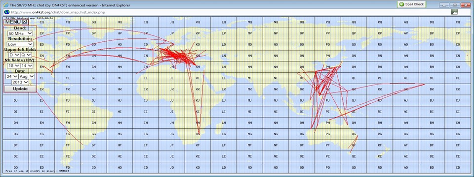Expand the upper left field letter D dropdown
The width and height of the screenshot is (474, 177).
(x=14, y=55)
